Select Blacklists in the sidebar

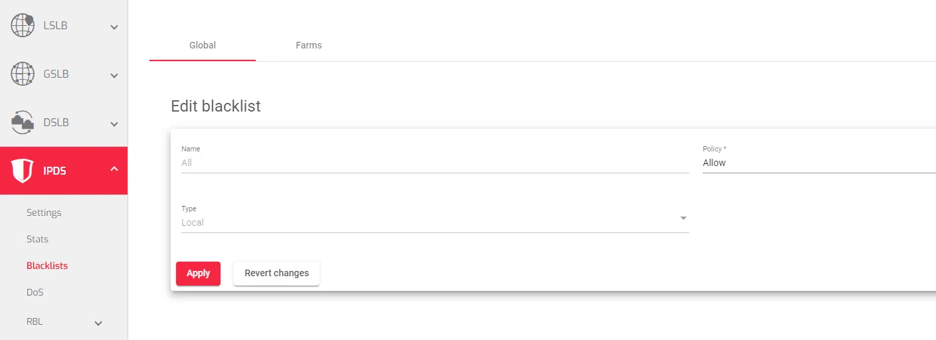[x=47, y=266]
